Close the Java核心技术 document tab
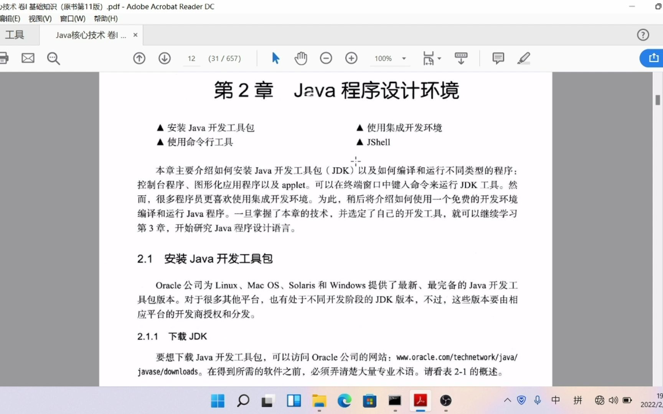Image resolution: width=663 pixels, height=414 pixels. [x=135, y=35]
